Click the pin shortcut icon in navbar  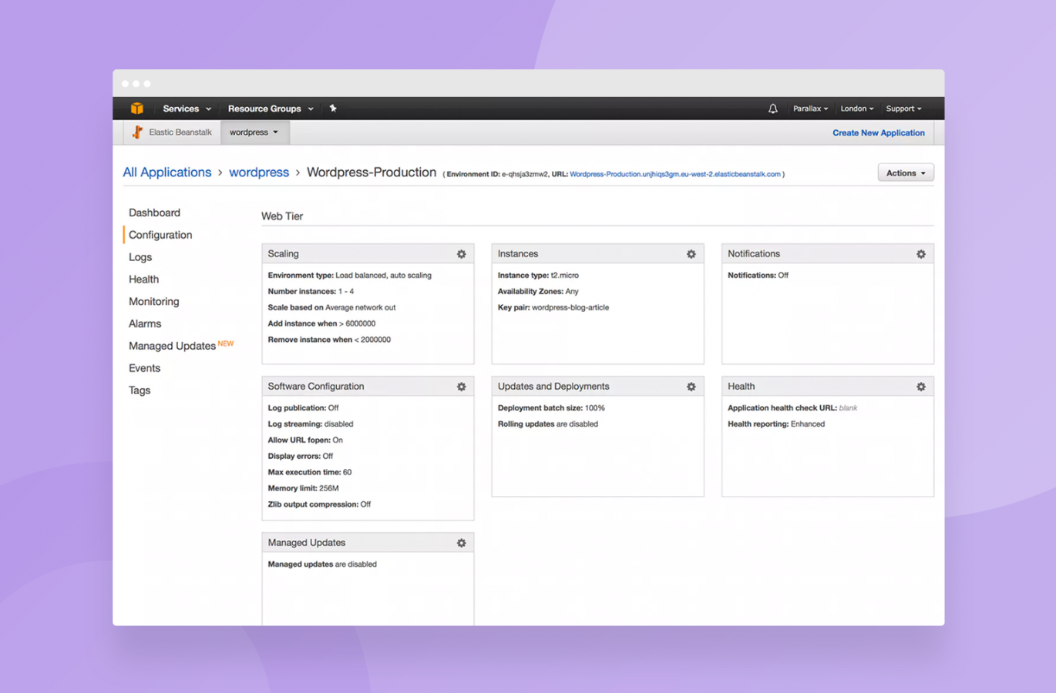pos(333,109)
